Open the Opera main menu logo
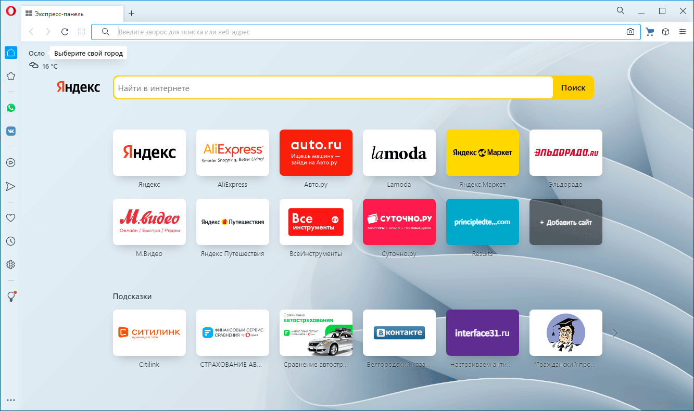 coord(10,12)
